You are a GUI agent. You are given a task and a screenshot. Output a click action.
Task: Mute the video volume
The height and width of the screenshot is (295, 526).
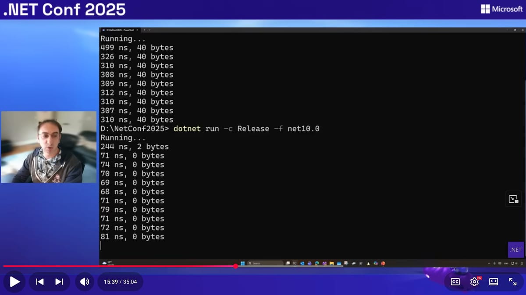click(x=85, y=282)
